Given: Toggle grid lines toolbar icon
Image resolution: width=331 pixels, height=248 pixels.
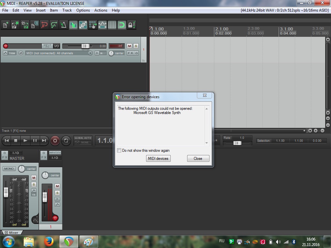Looking at the screenshot, I should (112, 25).
